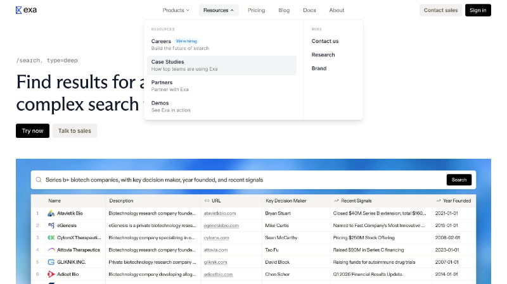Open Research under More

323,55
